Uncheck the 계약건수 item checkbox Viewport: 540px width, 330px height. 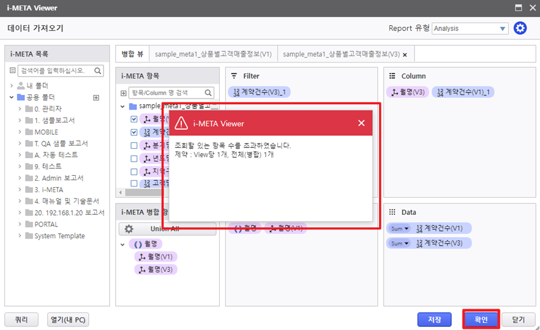click(x=134, y=132)
